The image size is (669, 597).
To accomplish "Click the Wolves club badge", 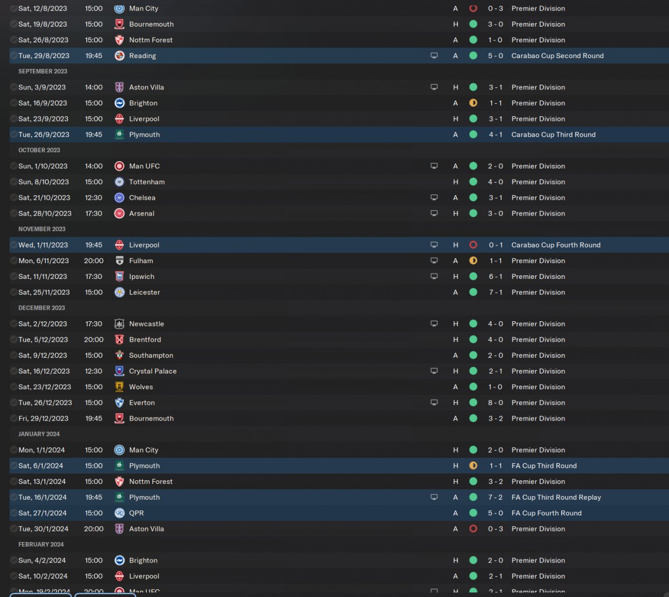I will pyautogui.click(x=119, y=387).
